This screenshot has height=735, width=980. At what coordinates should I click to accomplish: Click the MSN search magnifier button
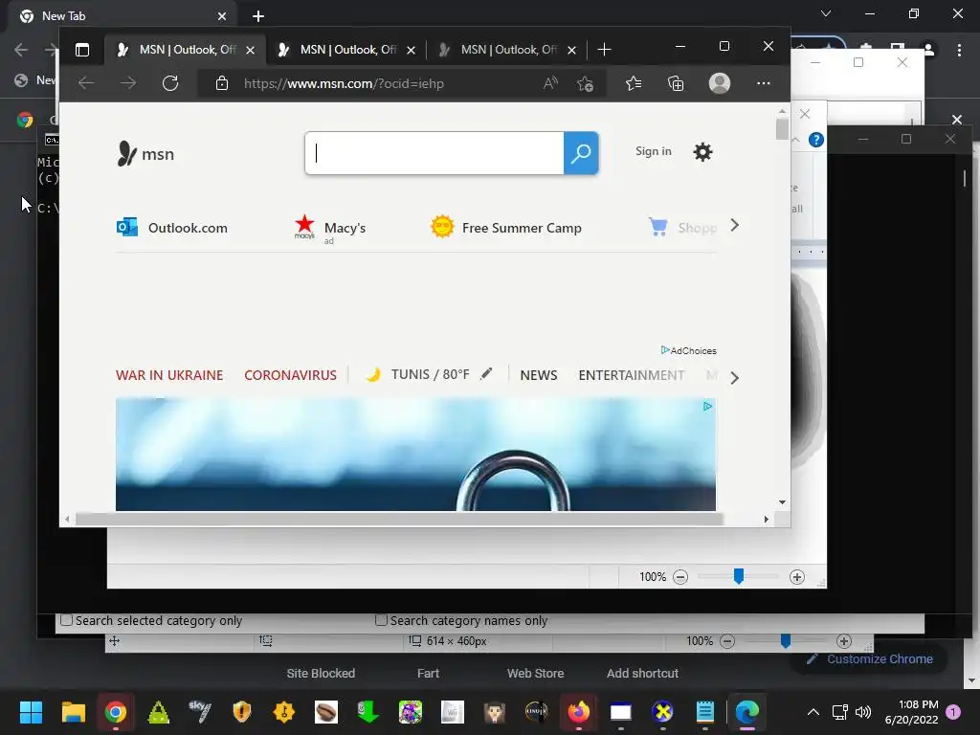point(581,153)
